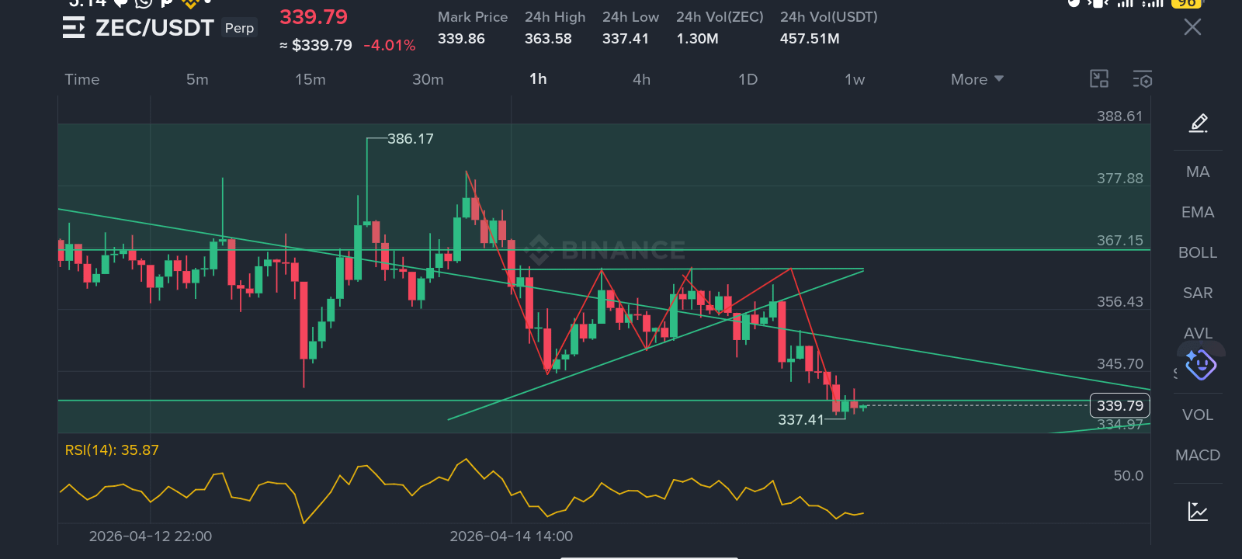This screenshot has height=559, width=1242.
Task: Toggle the AVL indicator
Action: click(x=1198, y=333)
